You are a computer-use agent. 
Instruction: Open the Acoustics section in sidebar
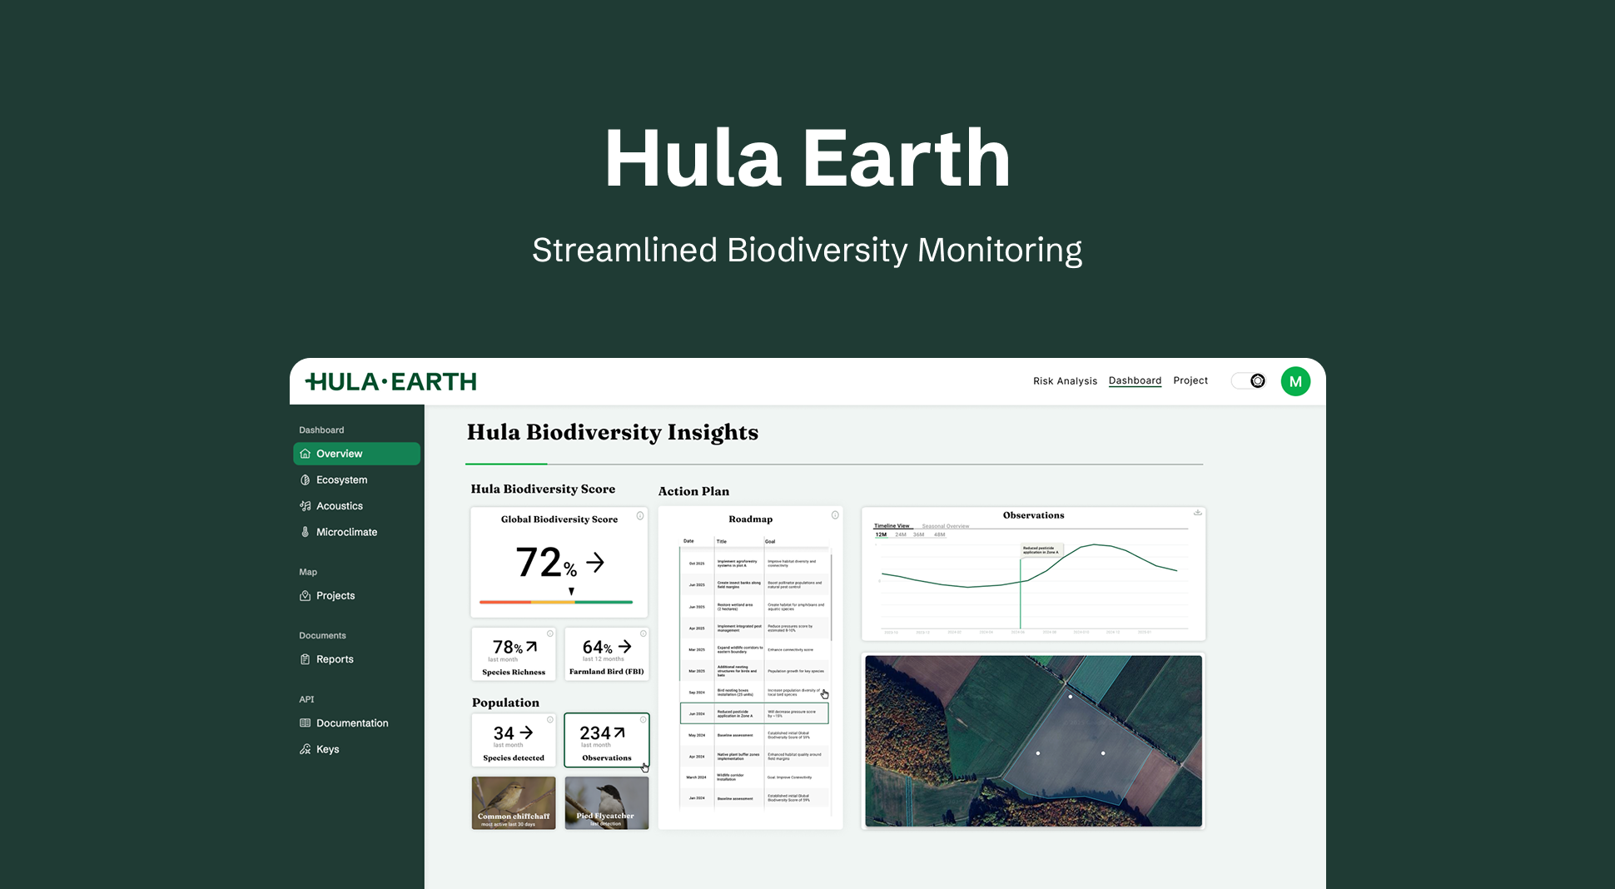point(339,506)
